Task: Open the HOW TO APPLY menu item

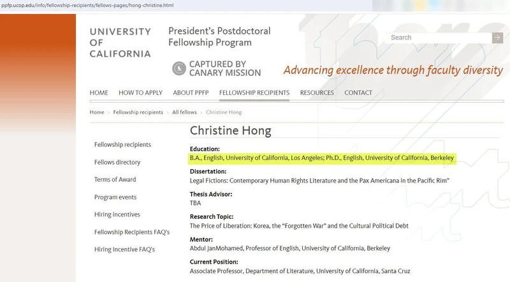Action: [x=140, y=93]
